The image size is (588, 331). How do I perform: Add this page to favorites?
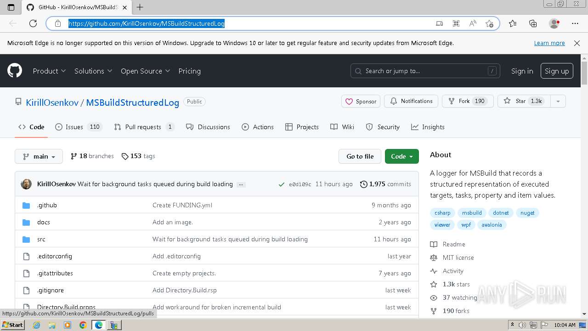pos(489,23)
